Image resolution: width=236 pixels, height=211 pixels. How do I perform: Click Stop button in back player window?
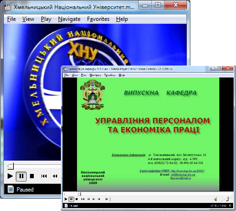tap(32, 176)
